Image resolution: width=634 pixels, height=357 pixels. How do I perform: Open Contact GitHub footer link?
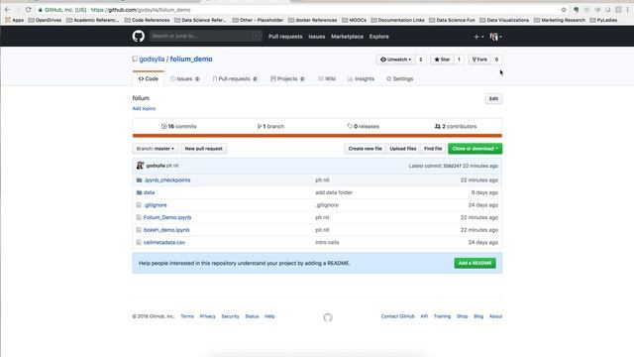[398, 316]
